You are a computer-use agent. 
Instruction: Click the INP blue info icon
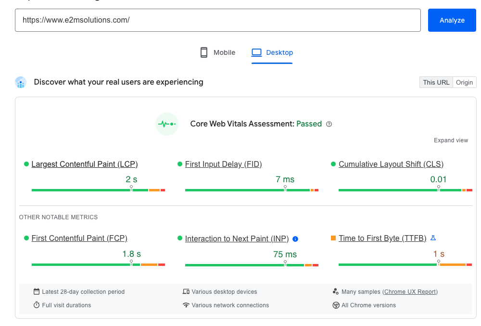pyautogui.click(x=295, y=239)
